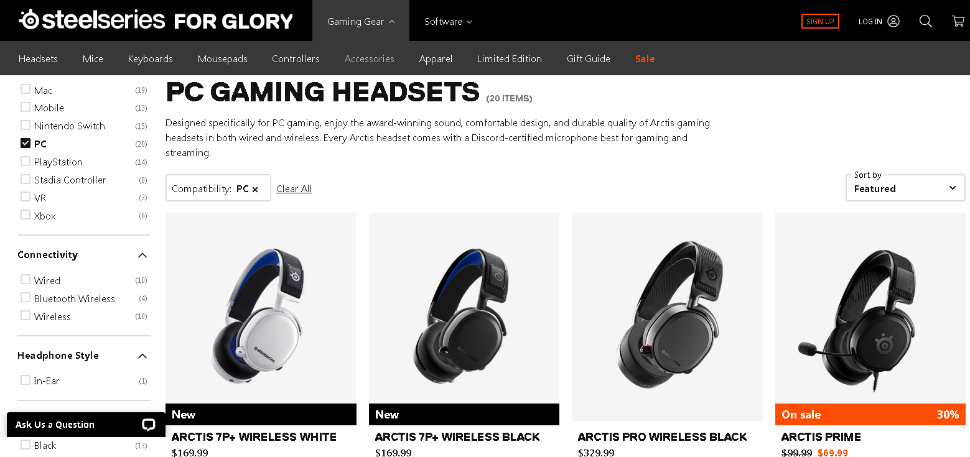Image resolution: width=970 pixels, height=457 pixels.
Task: Collapse the Headphone Style section chevron
Action: point(142,356)
